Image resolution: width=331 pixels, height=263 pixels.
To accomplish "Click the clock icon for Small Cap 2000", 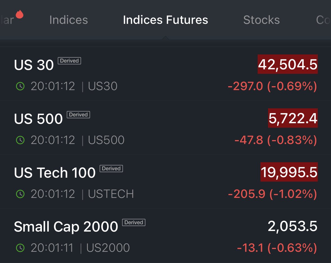I will pyautogui.click(x=20, y=248).
